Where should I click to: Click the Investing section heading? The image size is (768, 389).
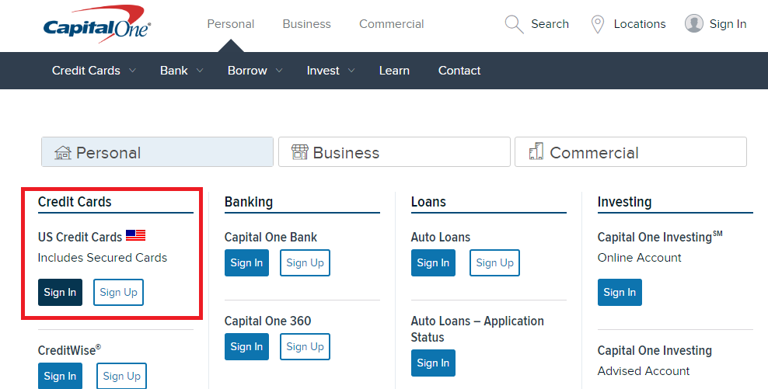pyautogui.click(x=624, y=202)
